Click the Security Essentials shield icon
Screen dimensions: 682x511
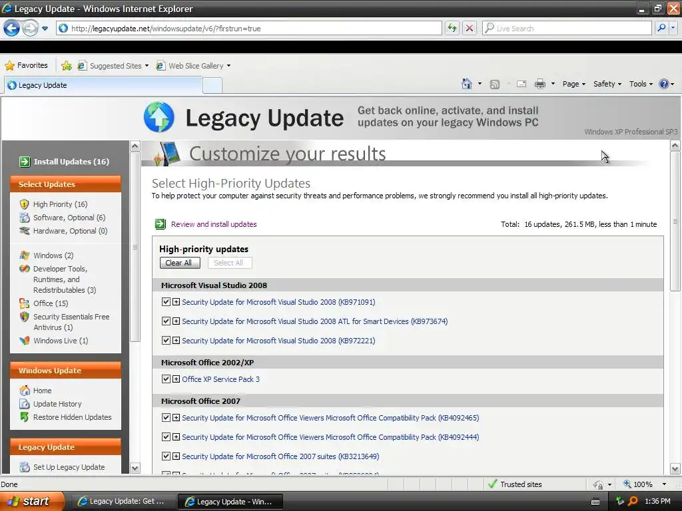point(25,317)
